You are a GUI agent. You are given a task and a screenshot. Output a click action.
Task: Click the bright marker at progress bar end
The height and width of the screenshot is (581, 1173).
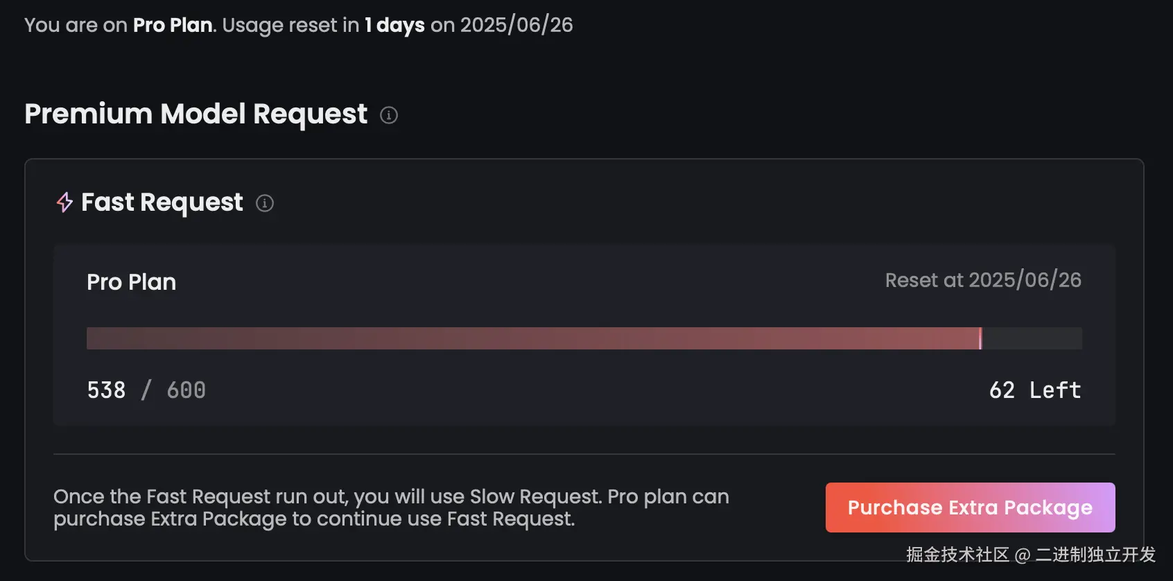pyautogui.click(x=980, y=338)
